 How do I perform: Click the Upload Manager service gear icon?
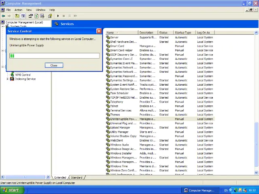pyautogui.click(x=108, y=127)
